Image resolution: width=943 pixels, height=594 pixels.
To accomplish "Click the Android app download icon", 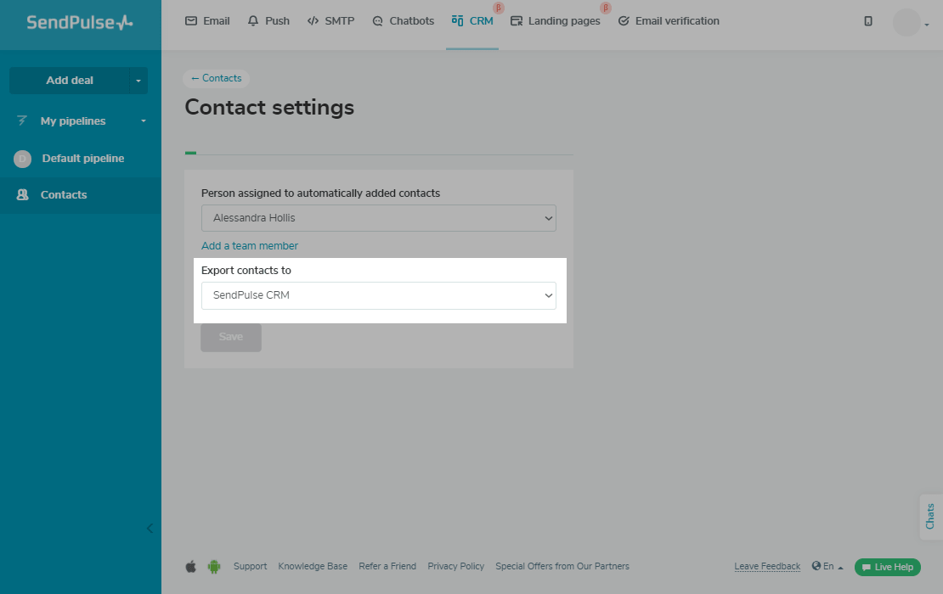I will [214, 567].
